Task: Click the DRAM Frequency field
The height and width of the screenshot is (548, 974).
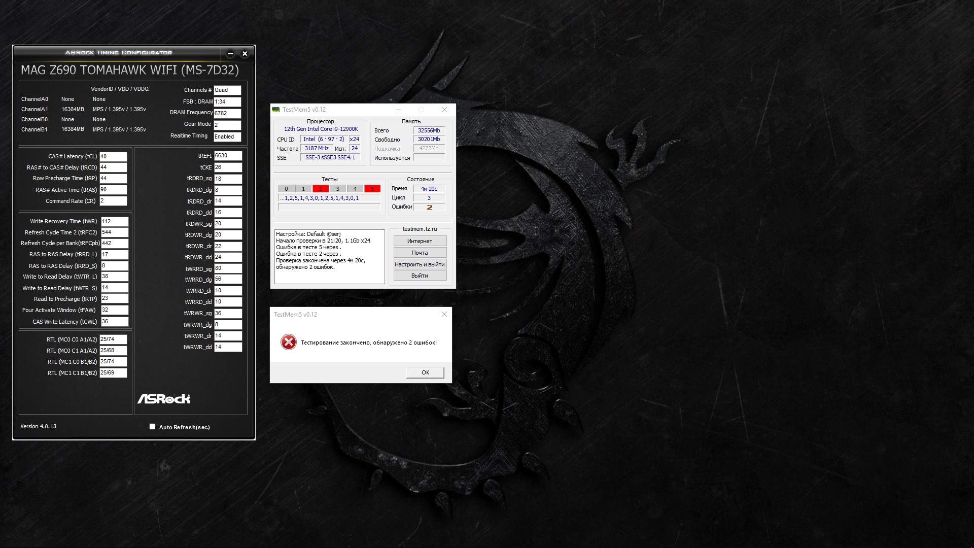Action: click(227, 113)
